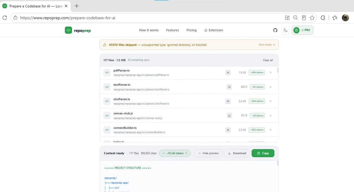Click the site info lock icon
This screenshot has width=354, height=192.
tap(15, 18)
